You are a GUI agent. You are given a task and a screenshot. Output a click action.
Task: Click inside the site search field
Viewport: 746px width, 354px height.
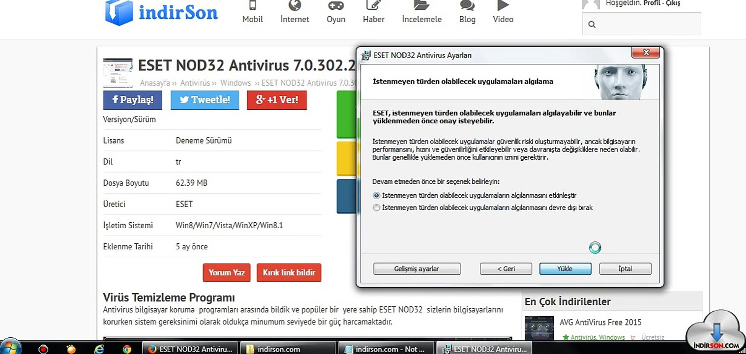coord(642,24)
